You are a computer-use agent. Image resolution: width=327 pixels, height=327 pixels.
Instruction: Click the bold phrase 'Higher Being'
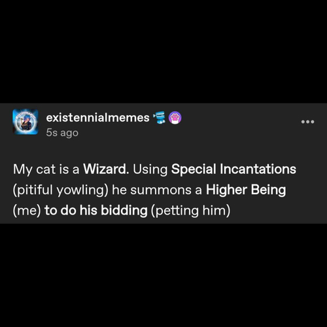click(x=246, y=190)
